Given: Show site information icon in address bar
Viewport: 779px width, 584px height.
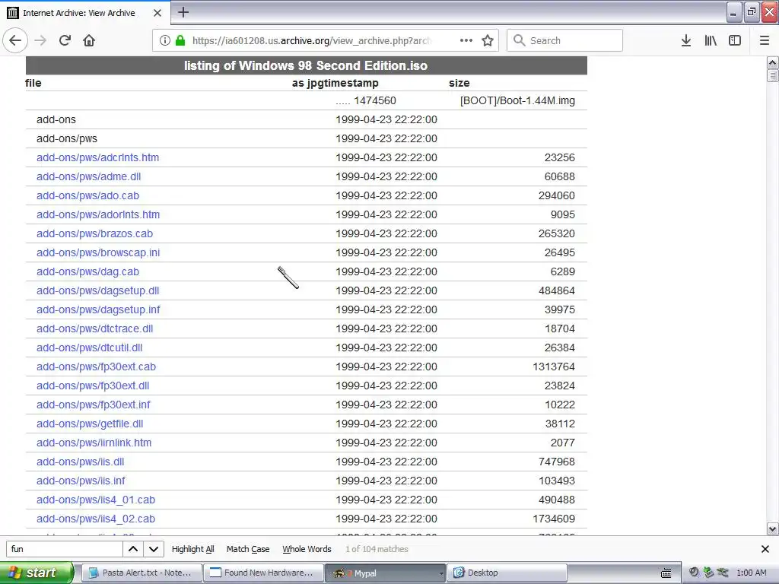Looking at the screenshot, I should click(x=164, y=40).
